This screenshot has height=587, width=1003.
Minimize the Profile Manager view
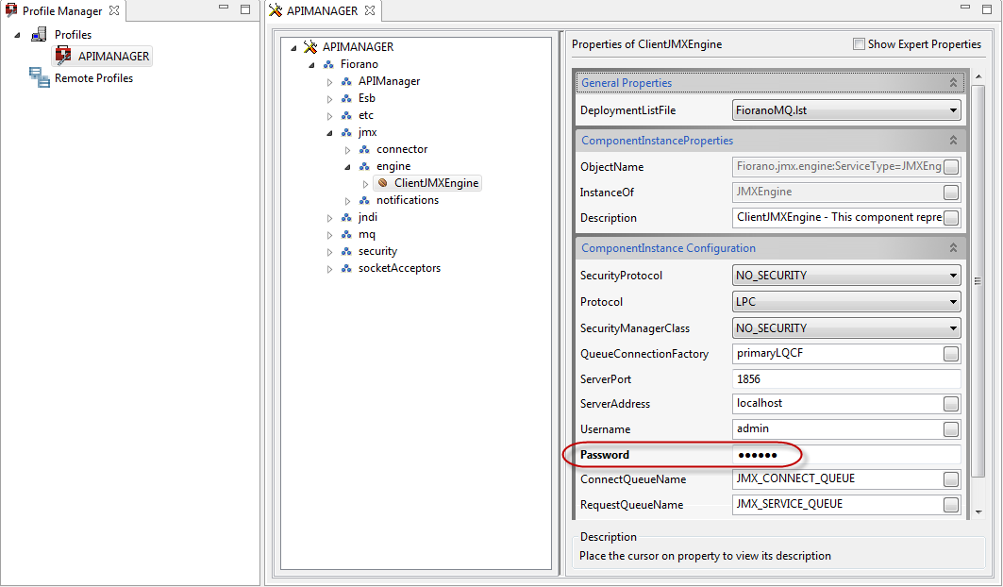[x=224, y=7]
